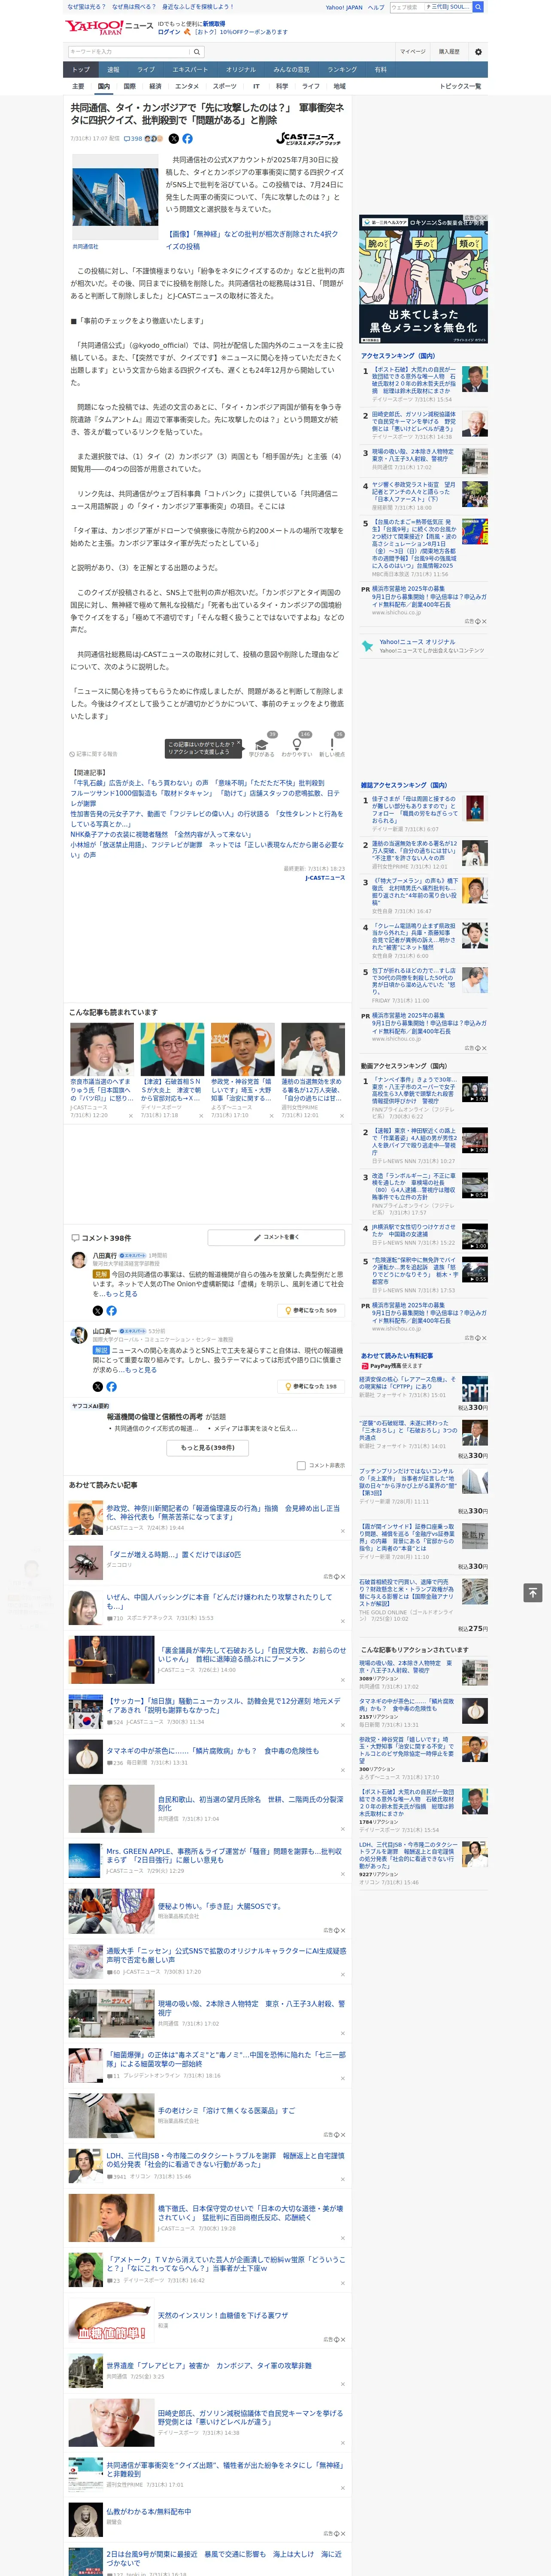Share the article on Facebook
The width and height of the screenshot is (551, 2576).
187,139
